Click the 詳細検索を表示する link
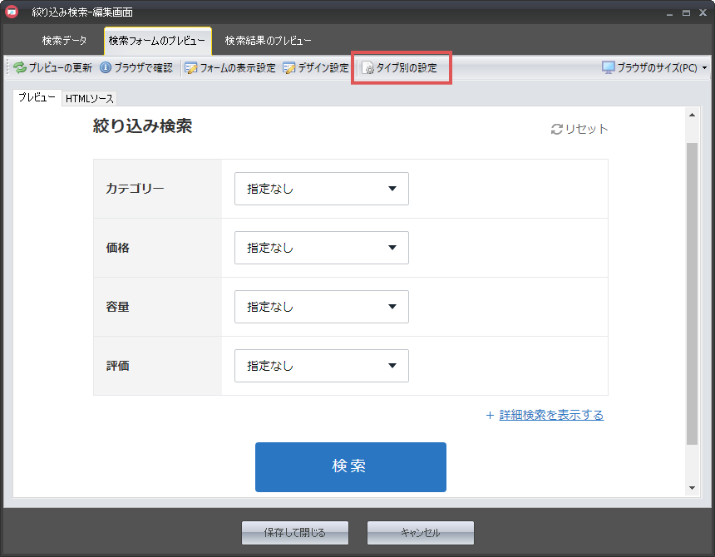 551,415
